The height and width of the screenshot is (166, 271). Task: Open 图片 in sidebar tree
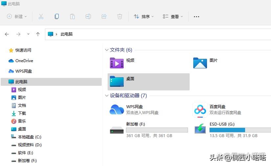click(19, 97)
